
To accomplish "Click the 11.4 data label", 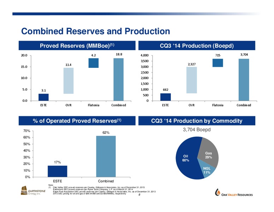I will pos(68,65).
